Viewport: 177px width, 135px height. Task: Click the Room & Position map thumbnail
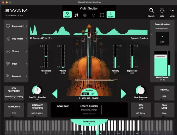(x=162, y=39)
